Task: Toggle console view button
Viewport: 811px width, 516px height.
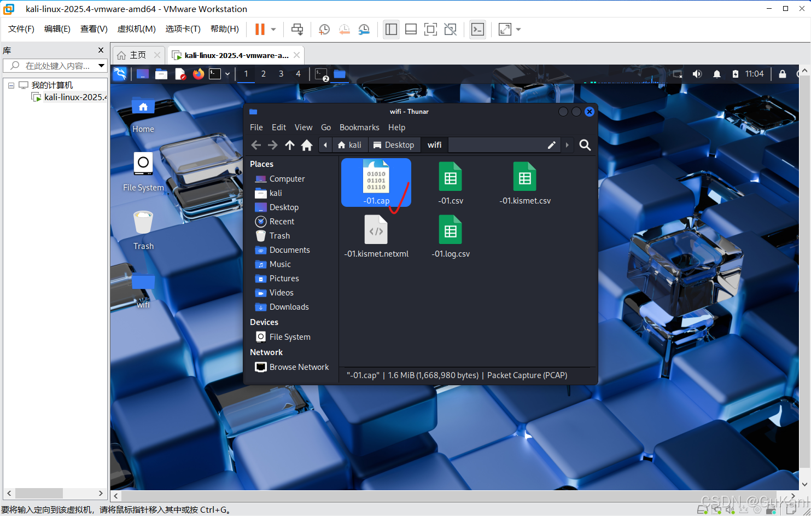Action: [477, 30]
